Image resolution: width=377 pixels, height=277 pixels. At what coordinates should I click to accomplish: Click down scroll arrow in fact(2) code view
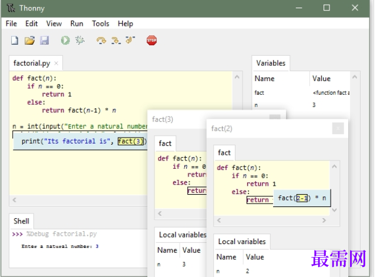click(x=335, y=210)
